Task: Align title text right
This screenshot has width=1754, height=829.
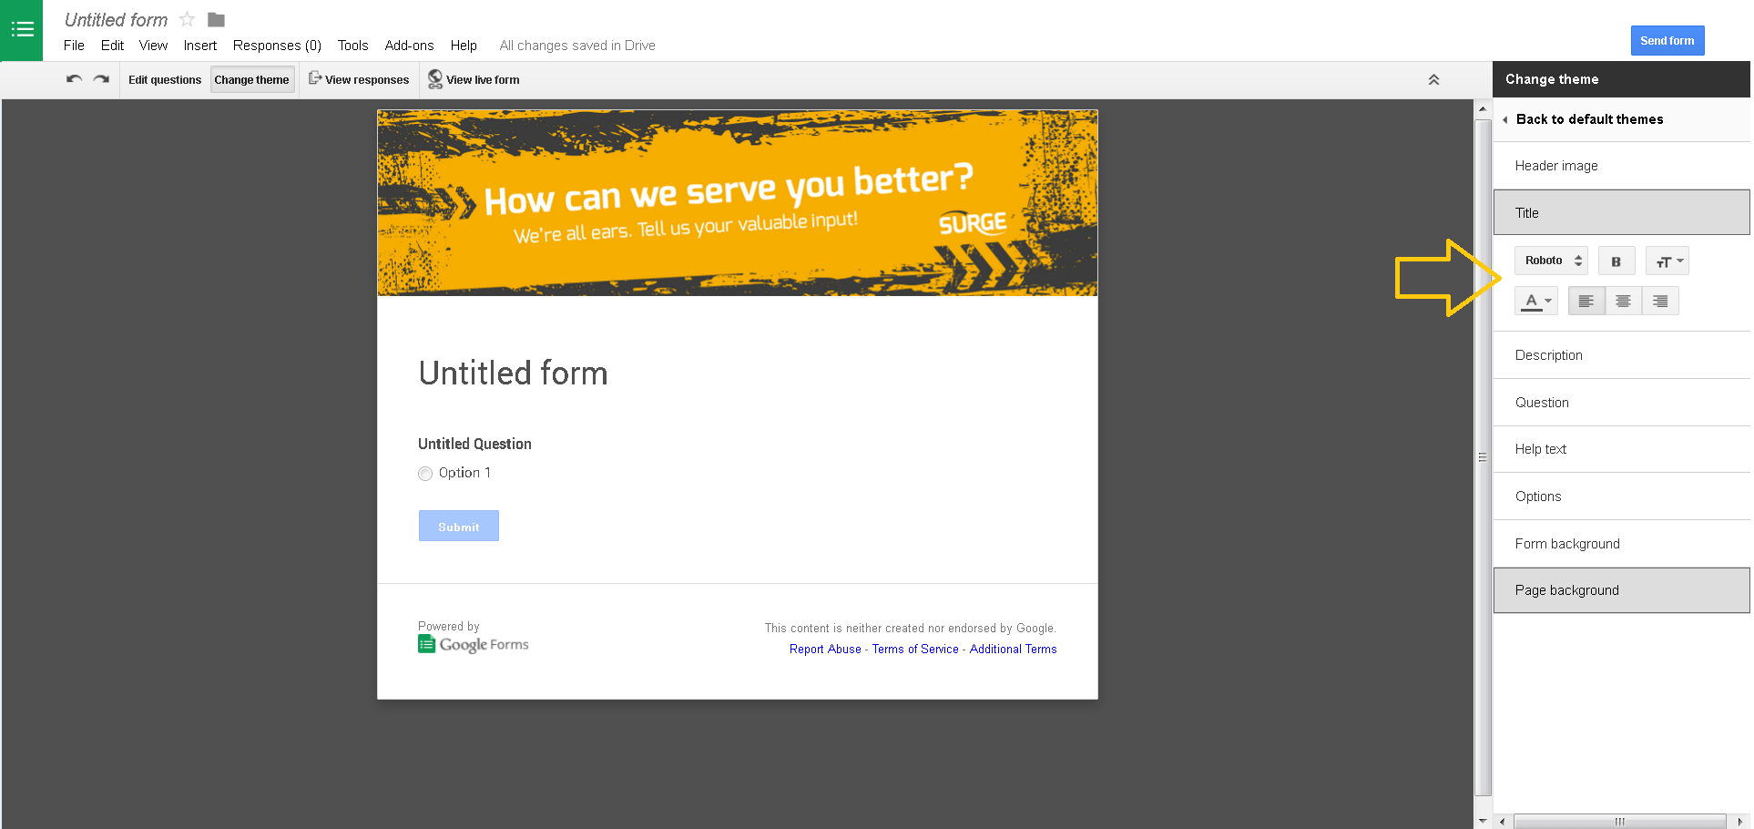Action: pyautogui.click(x=1660, y=301)
